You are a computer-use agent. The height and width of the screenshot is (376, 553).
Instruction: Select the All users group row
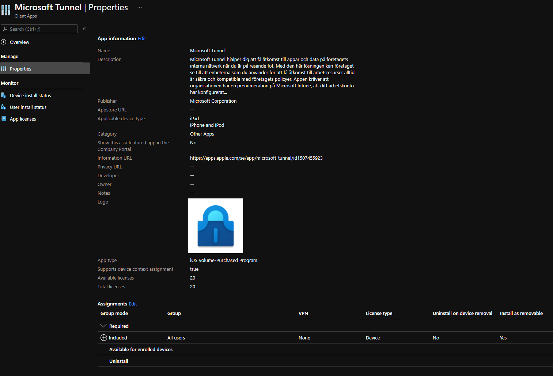pyautogui.click(x=176, y=338)
